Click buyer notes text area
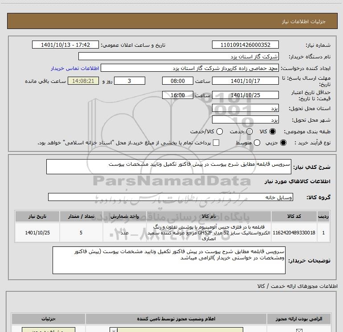This screenshot has height=332, width=343. tap(169, 260)
